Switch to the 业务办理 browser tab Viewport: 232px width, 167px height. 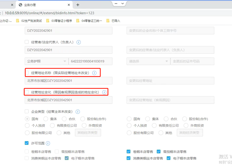(44, 5)
